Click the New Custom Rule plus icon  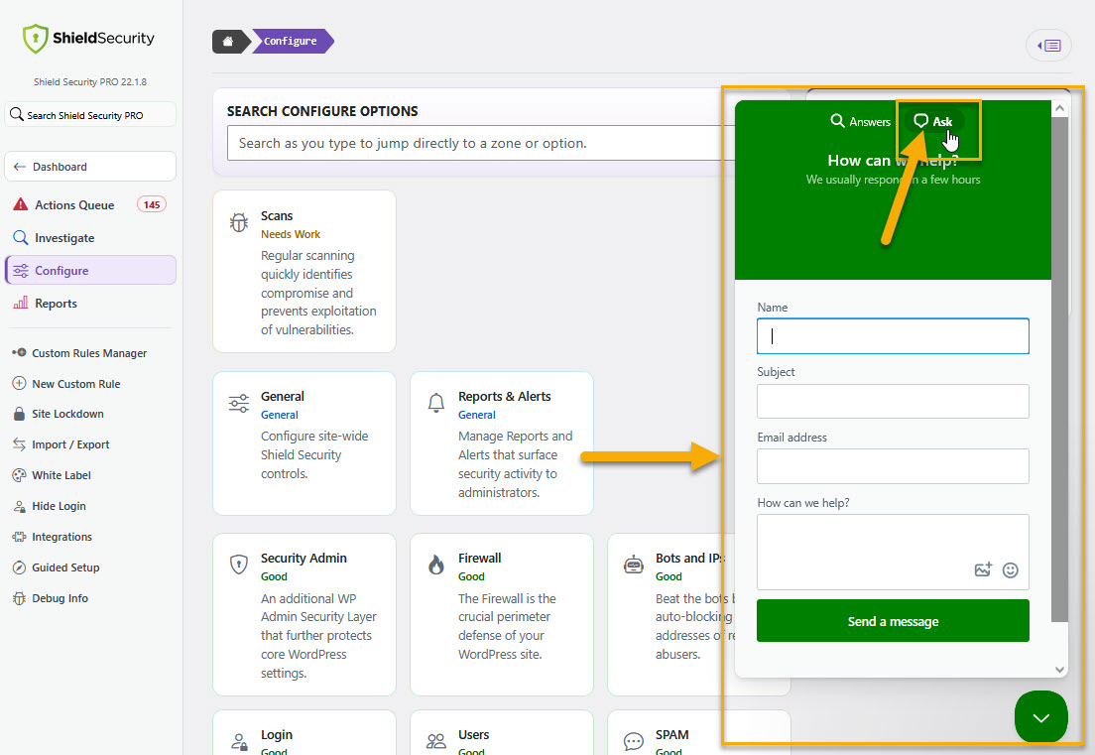coord(19,383)
